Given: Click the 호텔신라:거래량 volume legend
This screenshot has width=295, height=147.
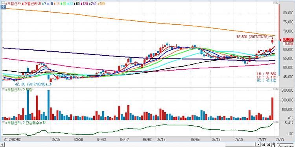Looking at the screenshot, I should (x=19, y=90).
